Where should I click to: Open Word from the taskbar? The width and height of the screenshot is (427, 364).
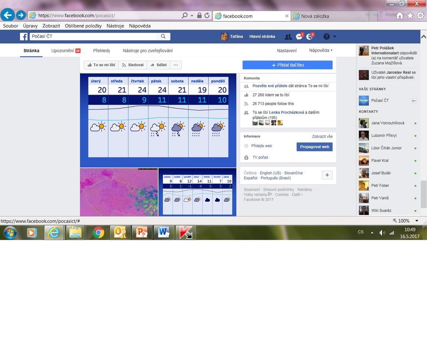(163, 233)
